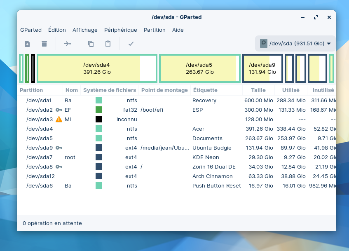Select the /dev/sda12 Arch Cinnamon row
349x251 pixels.
pyautogui.click(x=177, y=176)
